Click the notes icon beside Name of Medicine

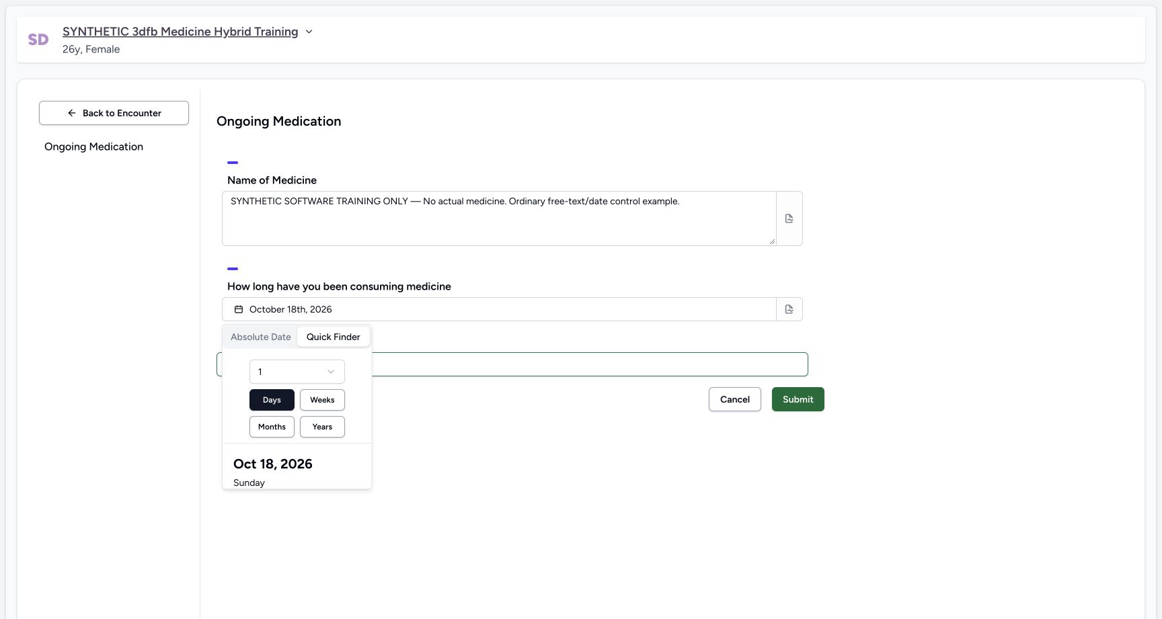(789, 218)
